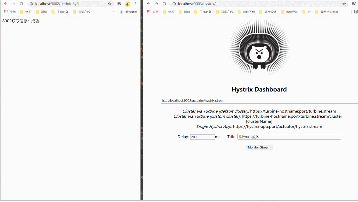Reload the localhost:9002 page
The width and height of the screenshot is (358, 202).
[21, 4]
